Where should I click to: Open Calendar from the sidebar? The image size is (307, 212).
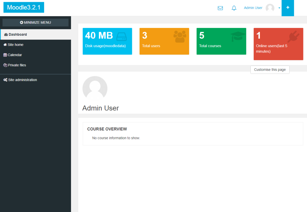(15, 55)
